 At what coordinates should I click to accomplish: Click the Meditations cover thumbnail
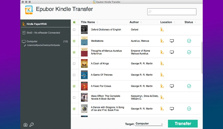84,41
